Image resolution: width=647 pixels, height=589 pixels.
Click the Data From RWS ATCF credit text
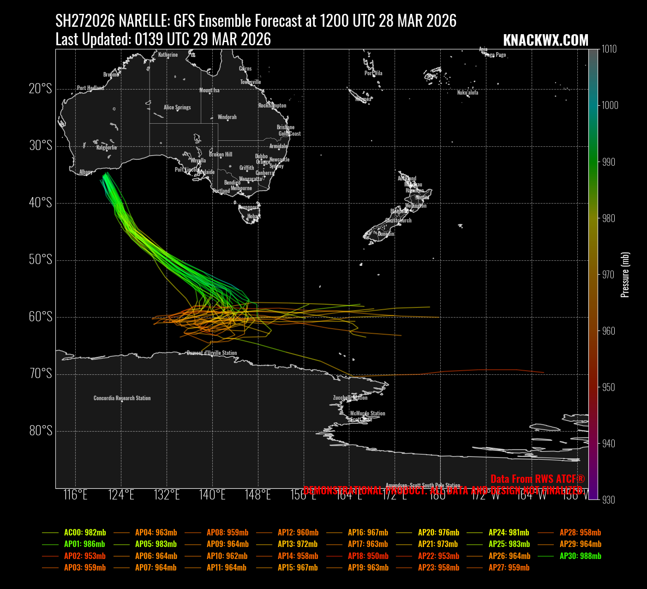[537, 479]
